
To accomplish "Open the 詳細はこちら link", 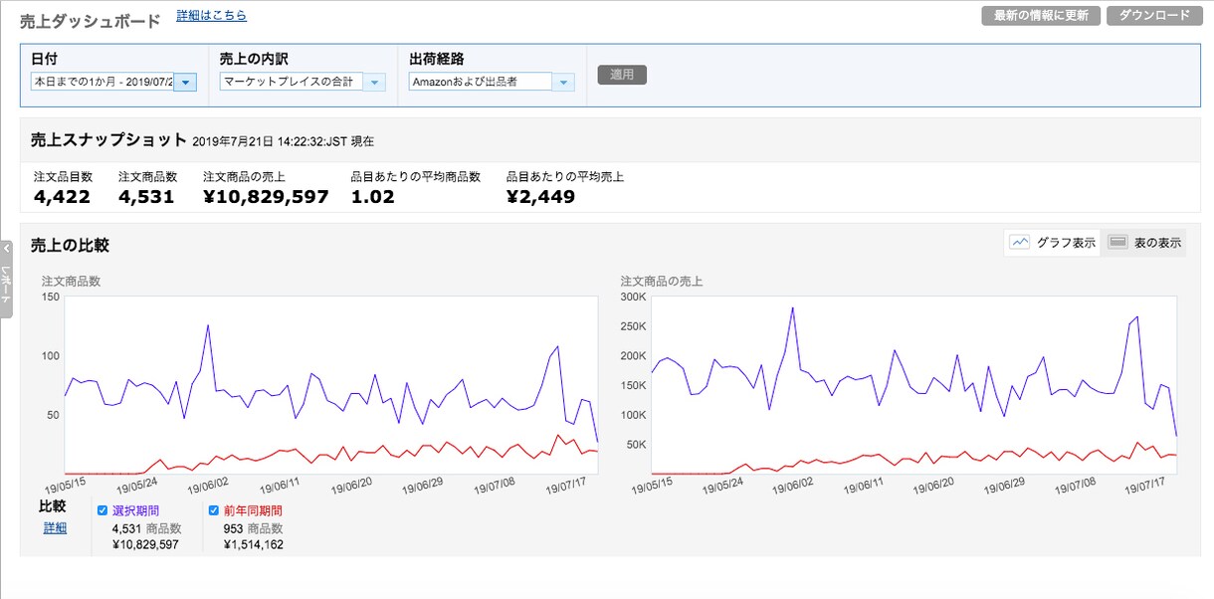I will click(x=211, y=15).
